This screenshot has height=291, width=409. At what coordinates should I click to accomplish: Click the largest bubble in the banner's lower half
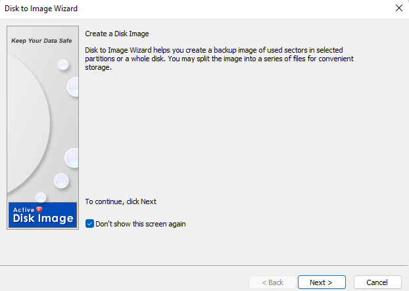point(72,157)
